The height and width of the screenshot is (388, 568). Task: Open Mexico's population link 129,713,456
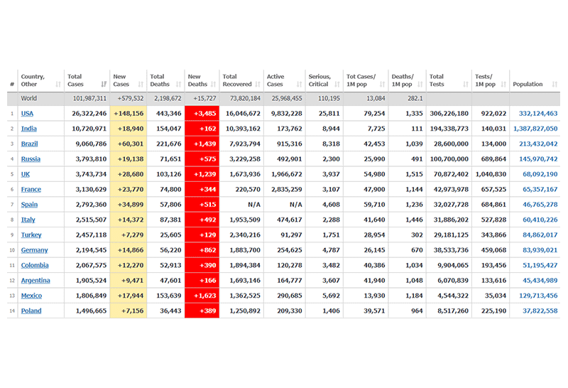pyautogui.click(x=537, y=296)
